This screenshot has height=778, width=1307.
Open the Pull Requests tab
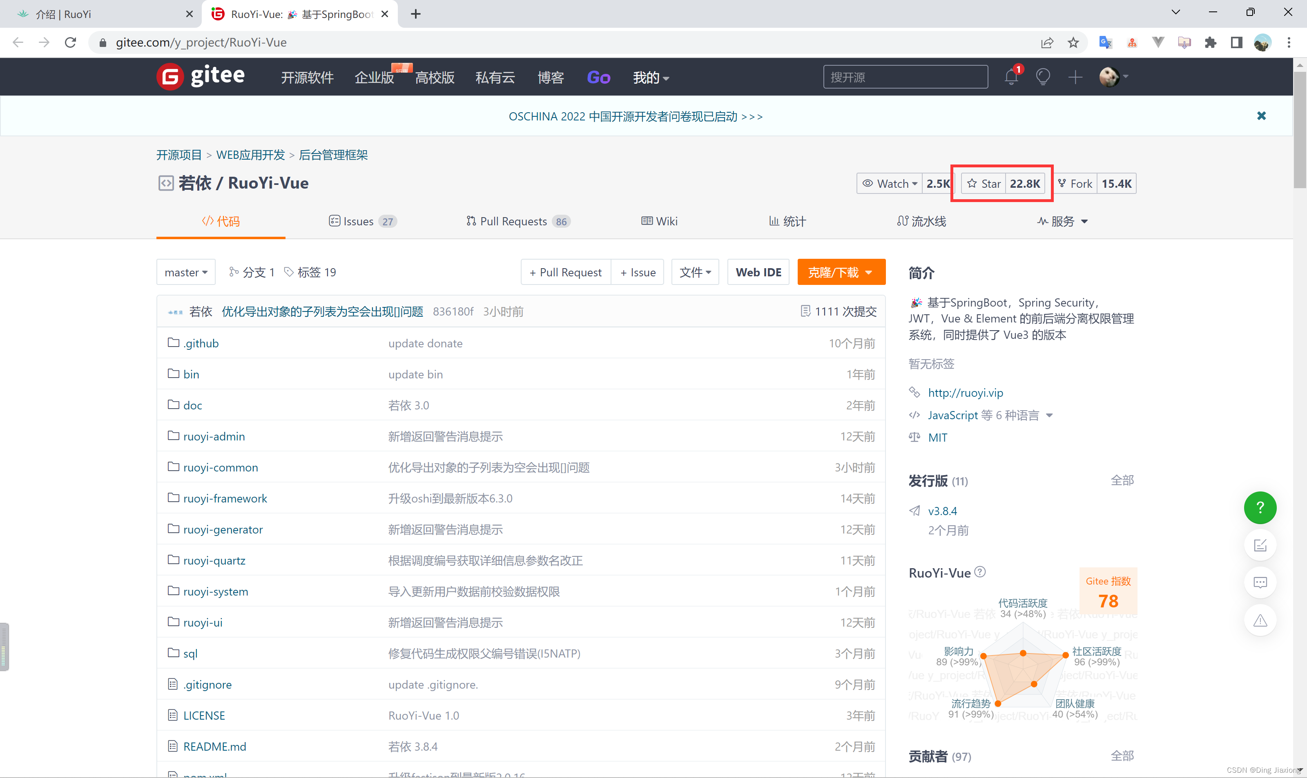coord(517,221)
